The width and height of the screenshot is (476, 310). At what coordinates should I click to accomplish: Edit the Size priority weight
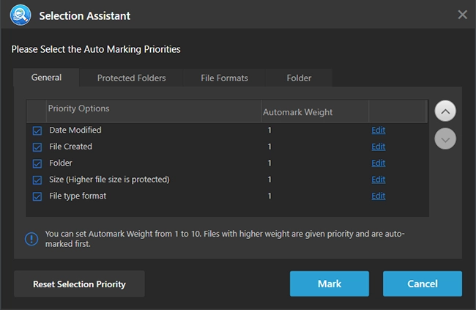point(379,180)
